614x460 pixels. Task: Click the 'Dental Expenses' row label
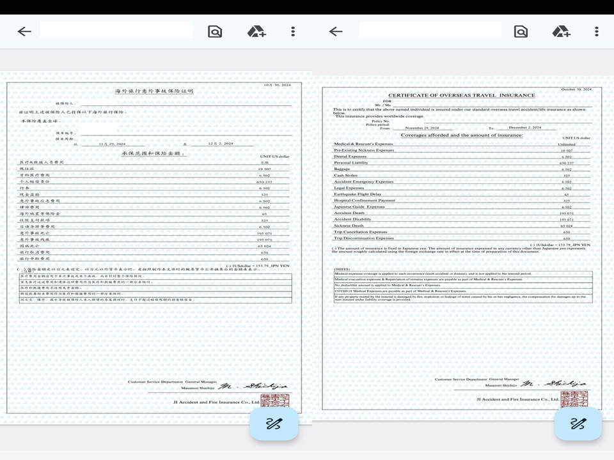350,156
